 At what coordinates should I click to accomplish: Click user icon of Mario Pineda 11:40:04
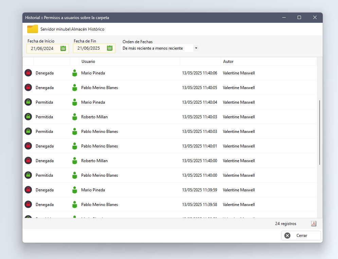pos(75,102)
